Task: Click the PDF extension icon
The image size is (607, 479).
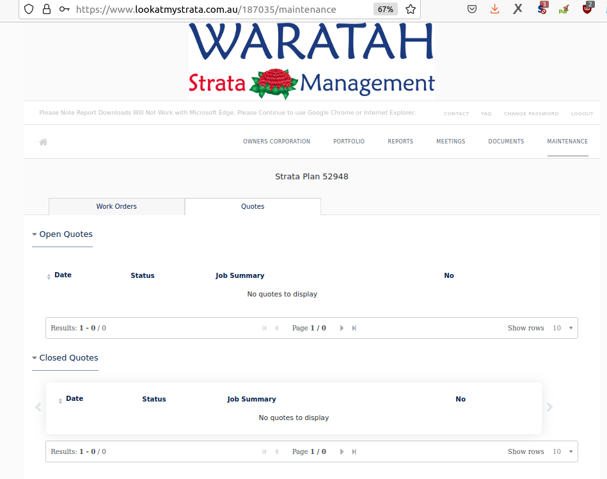Action: (x=564, y=10)
